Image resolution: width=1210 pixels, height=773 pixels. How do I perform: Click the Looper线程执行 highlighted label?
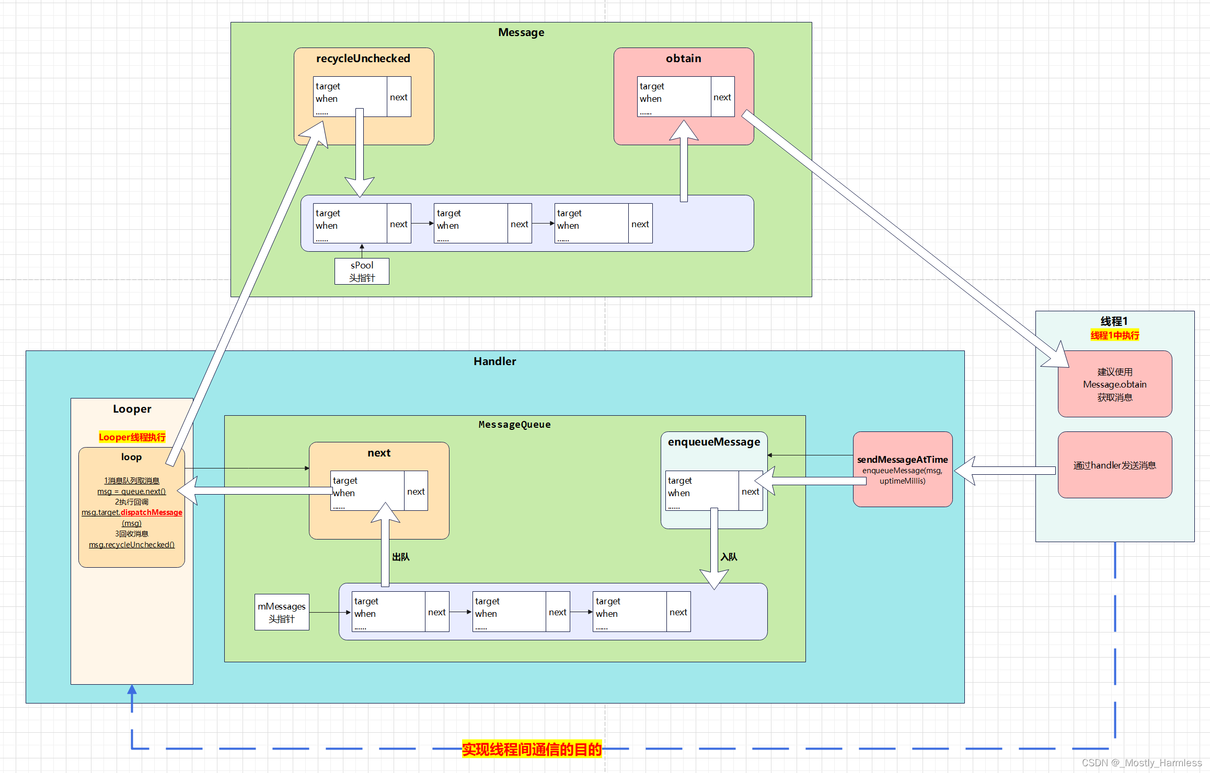tap(132, 437)
